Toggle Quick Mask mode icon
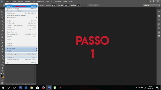 2,80
